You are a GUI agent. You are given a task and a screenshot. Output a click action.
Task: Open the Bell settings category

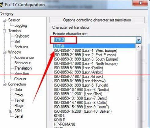pyautogui.click(x=17, y=41)
